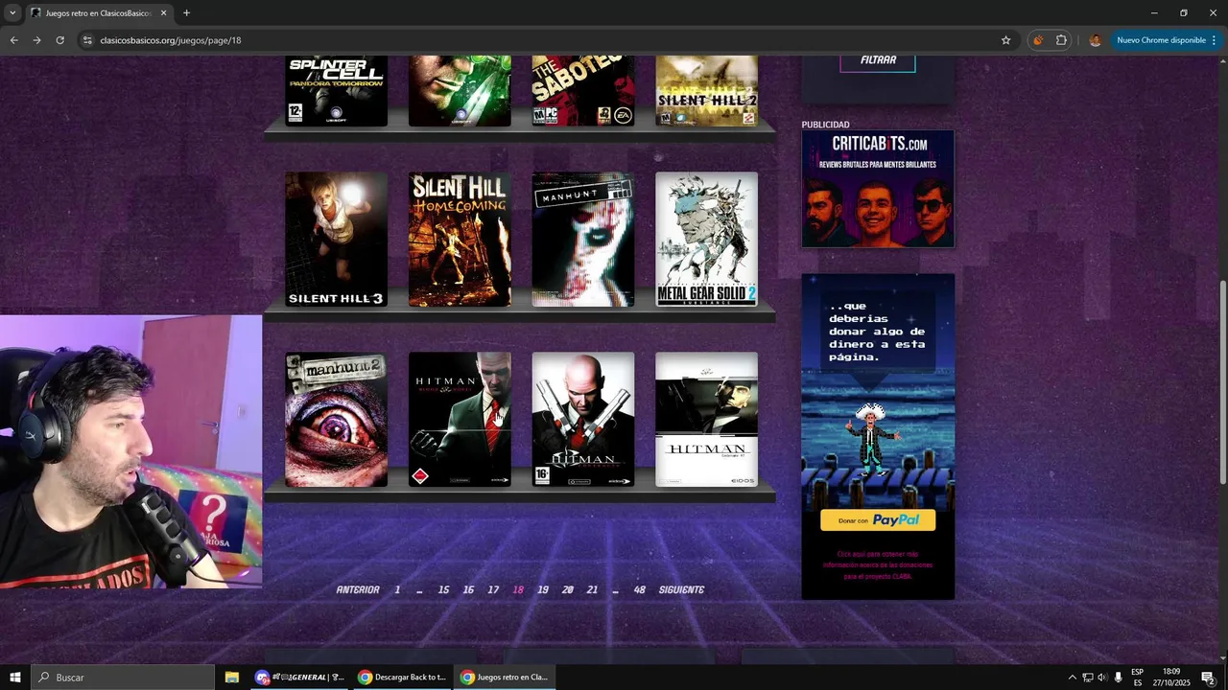Change ESP keyboard language indicator
This screenshot has height=690, width=1228.
(x=1137, y=678)
